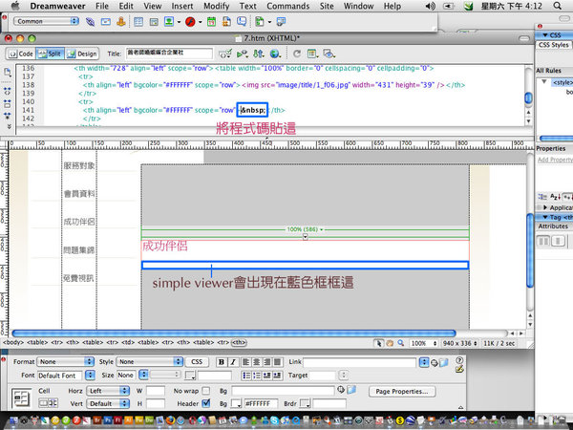
Task: Click the Templates insert icon
Action: click(260, 22)
